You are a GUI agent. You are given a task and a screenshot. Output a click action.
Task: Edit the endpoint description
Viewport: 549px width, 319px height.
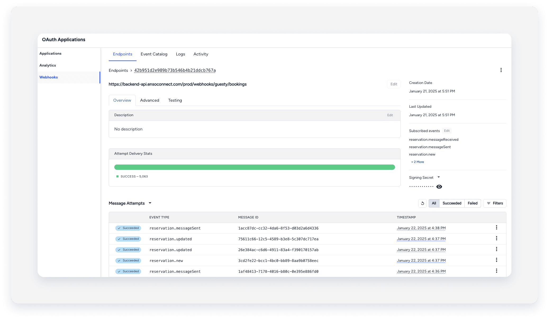tap(390, 115)
